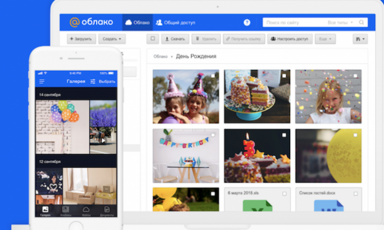
Task: Open the view sorting dropdown
Action: [360, 39]
